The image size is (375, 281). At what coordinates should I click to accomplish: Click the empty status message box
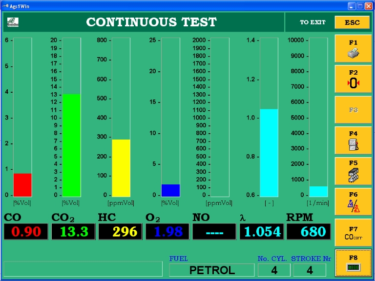83,269
